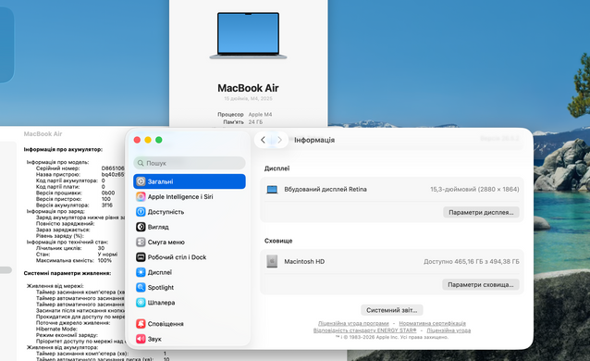Click the Дисплеї section heading

click(277, 168)
